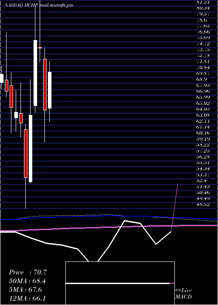Screen dimensions: 218x305
Task: Click the 57.25 price axis label
Action: (x=203, y=151)
